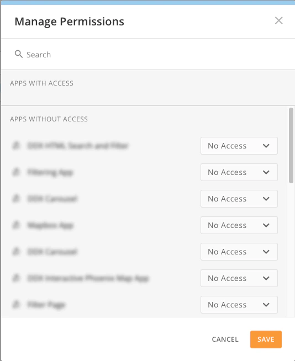Click the magnifying glass search icon
Image resolution: width=295 pixels, height=361 pixels.
pyautogui.click(x=18, y=54)
